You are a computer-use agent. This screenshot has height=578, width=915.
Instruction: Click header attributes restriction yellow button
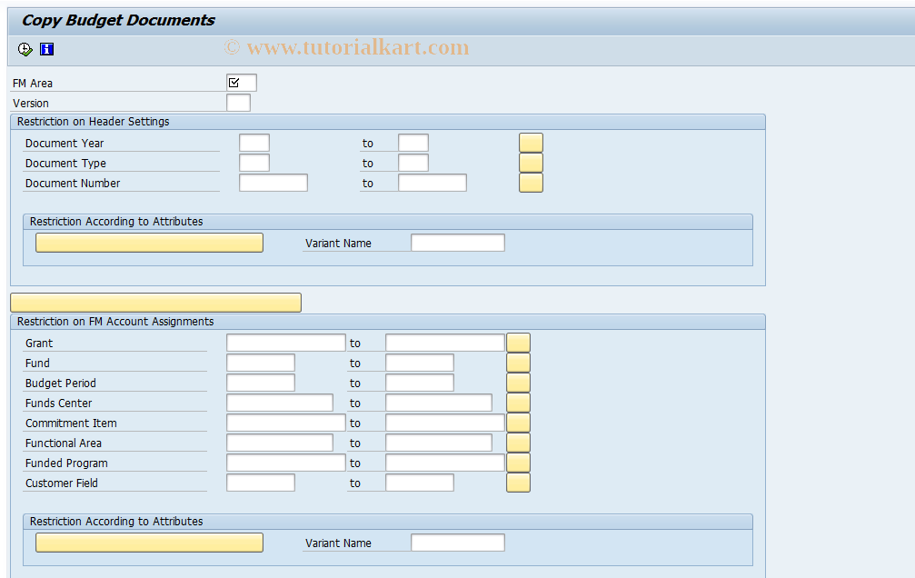point(149,243)
